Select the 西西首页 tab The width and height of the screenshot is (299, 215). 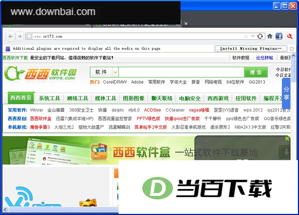click(21, 98)
